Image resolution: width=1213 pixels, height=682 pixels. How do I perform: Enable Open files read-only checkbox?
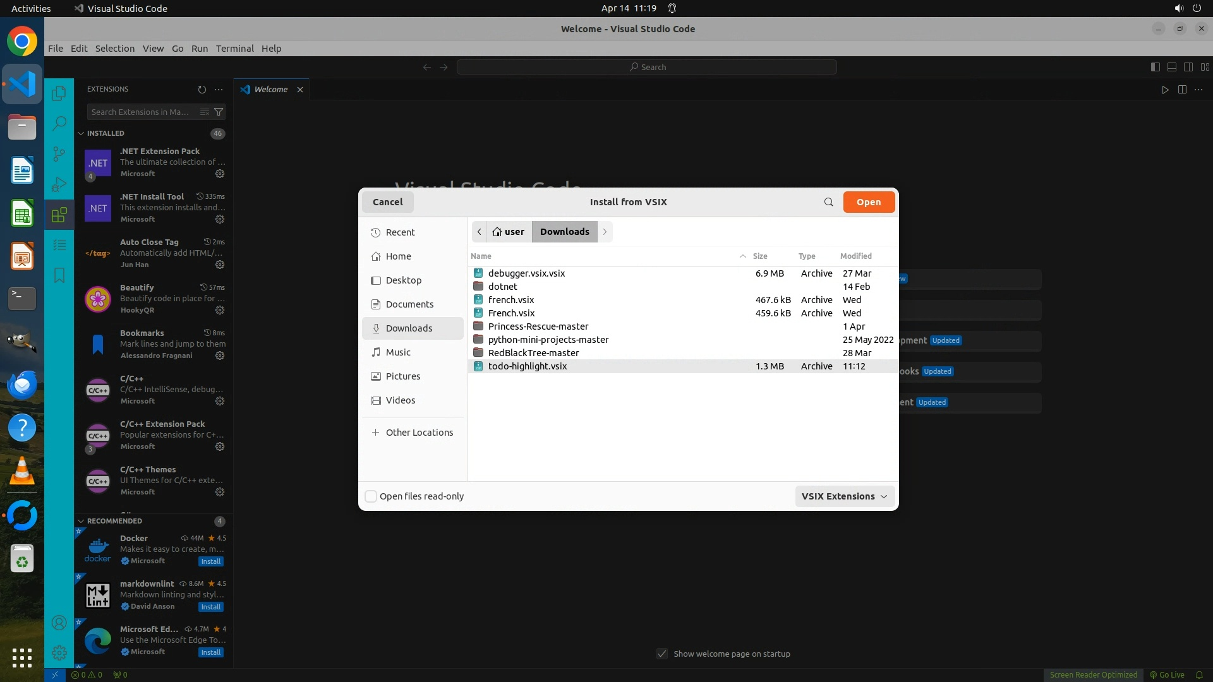pos(371,496)
